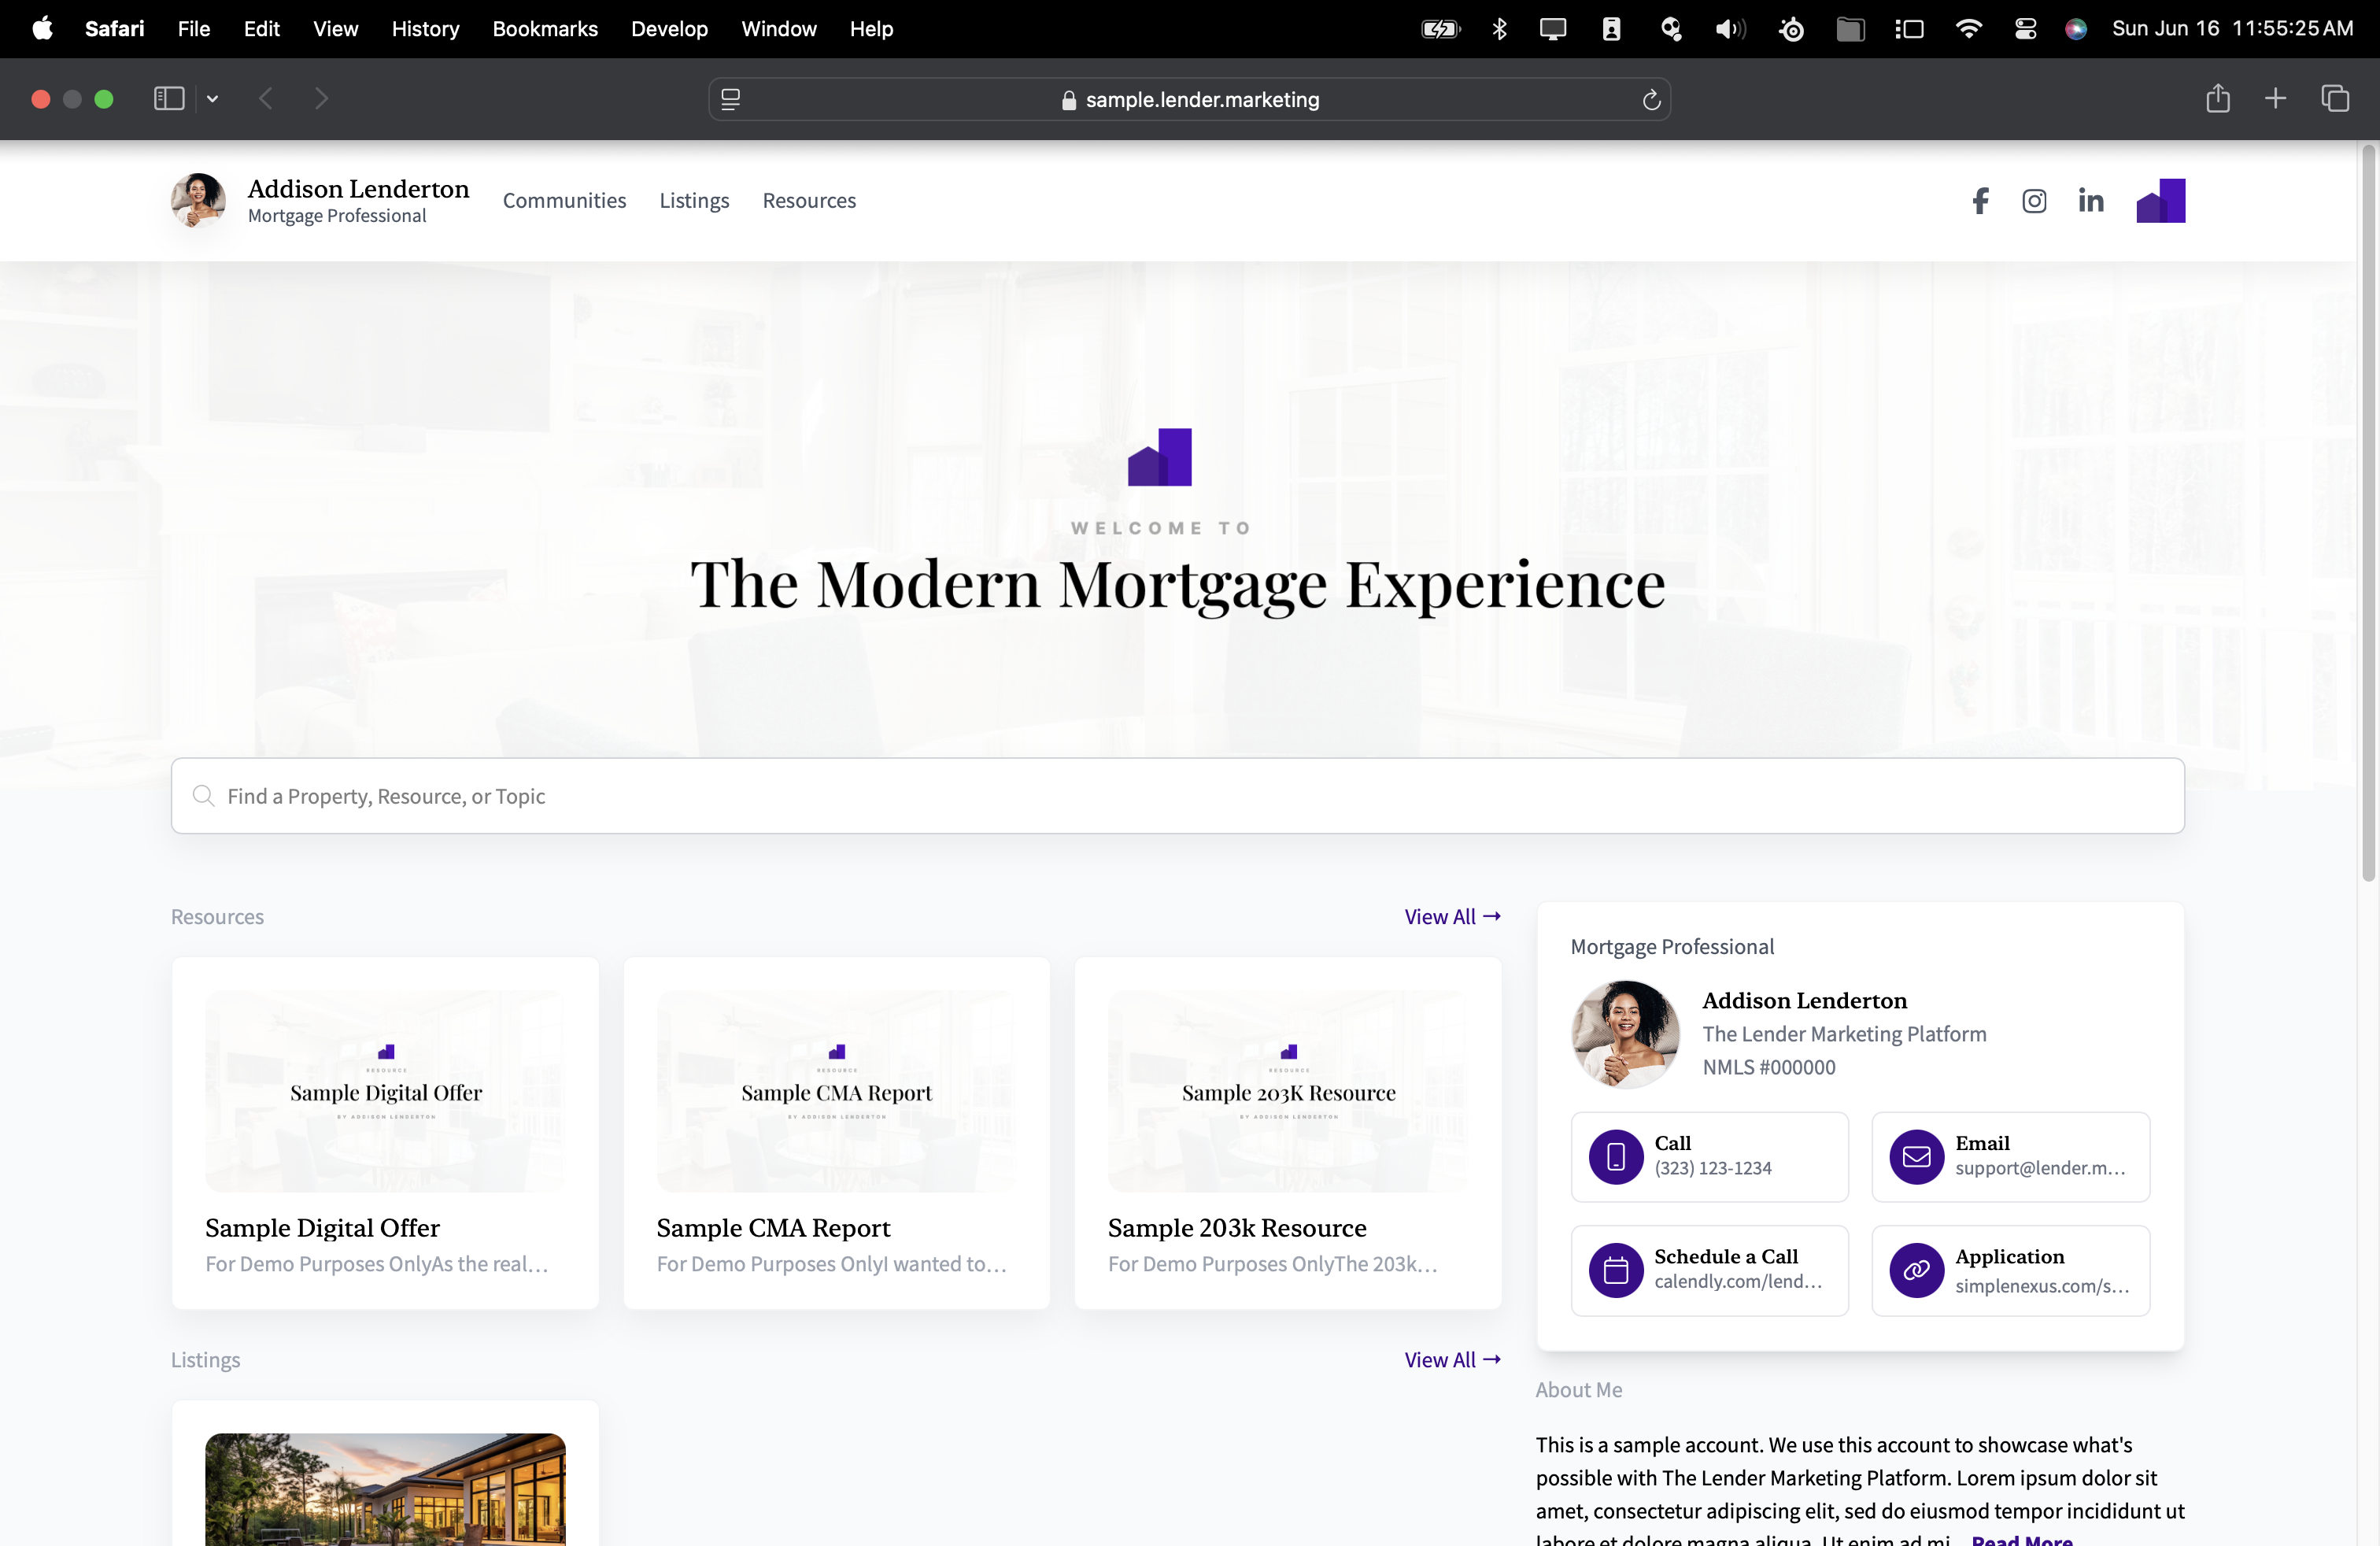Click the page vertical scrollbar
The image size is (2380, 1546).
(2367, 512)
